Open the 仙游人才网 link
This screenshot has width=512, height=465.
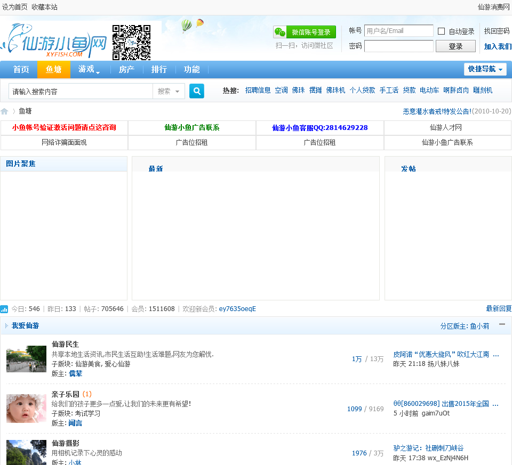(x=446, y=127)
